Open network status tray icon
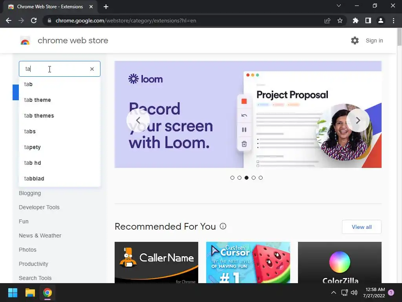The image size is (402, 302). point(344,293)
